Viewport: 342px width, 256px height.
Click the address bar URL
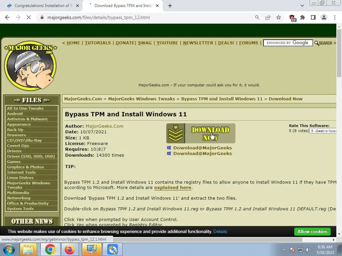click(99, 17)
